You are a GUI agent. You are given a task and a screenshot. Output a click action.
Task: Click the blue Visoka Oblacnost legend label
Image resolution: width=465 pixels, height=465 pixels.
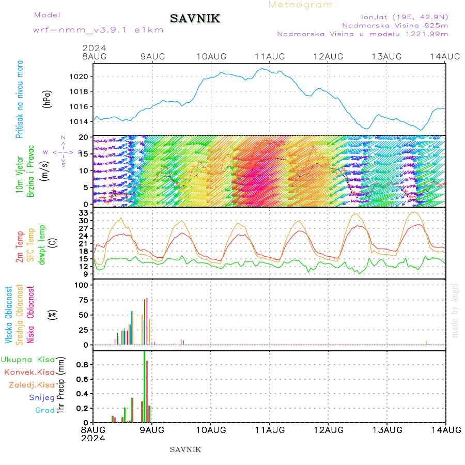[x=9, y=315]
